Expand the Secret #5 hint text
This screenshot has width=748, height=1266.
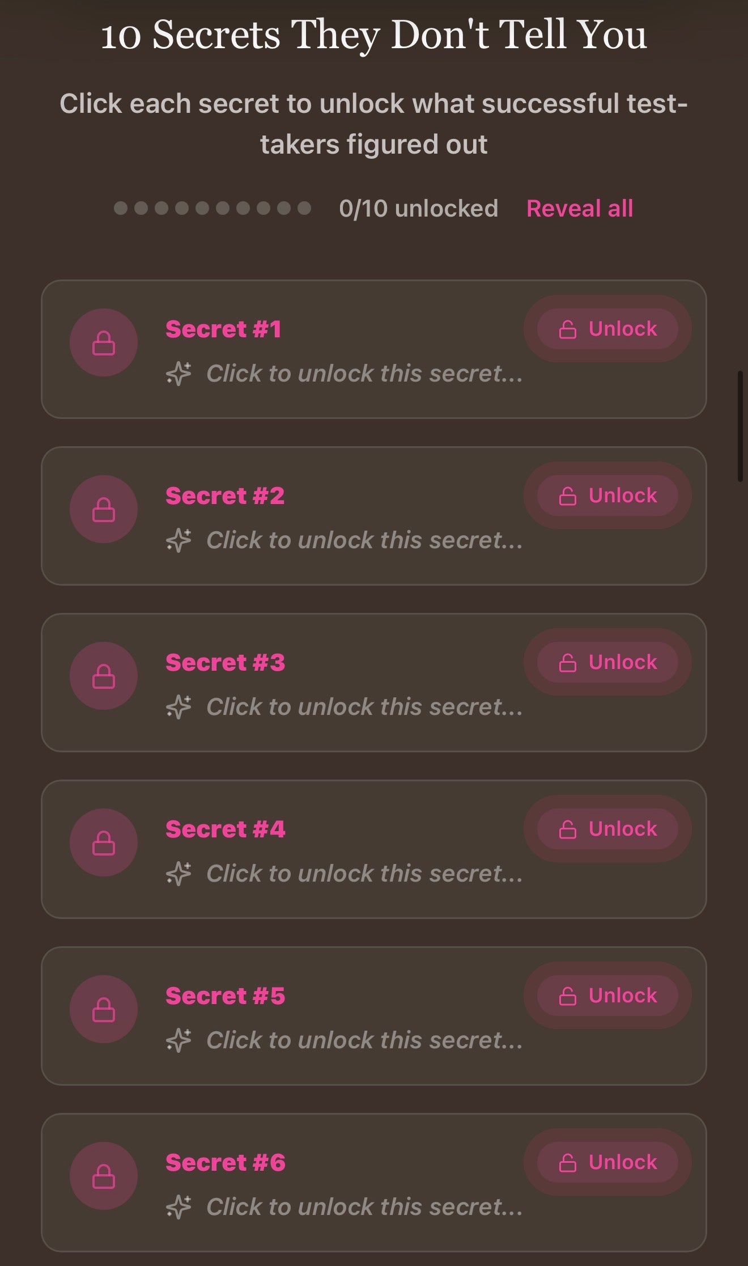[364, 1040]
